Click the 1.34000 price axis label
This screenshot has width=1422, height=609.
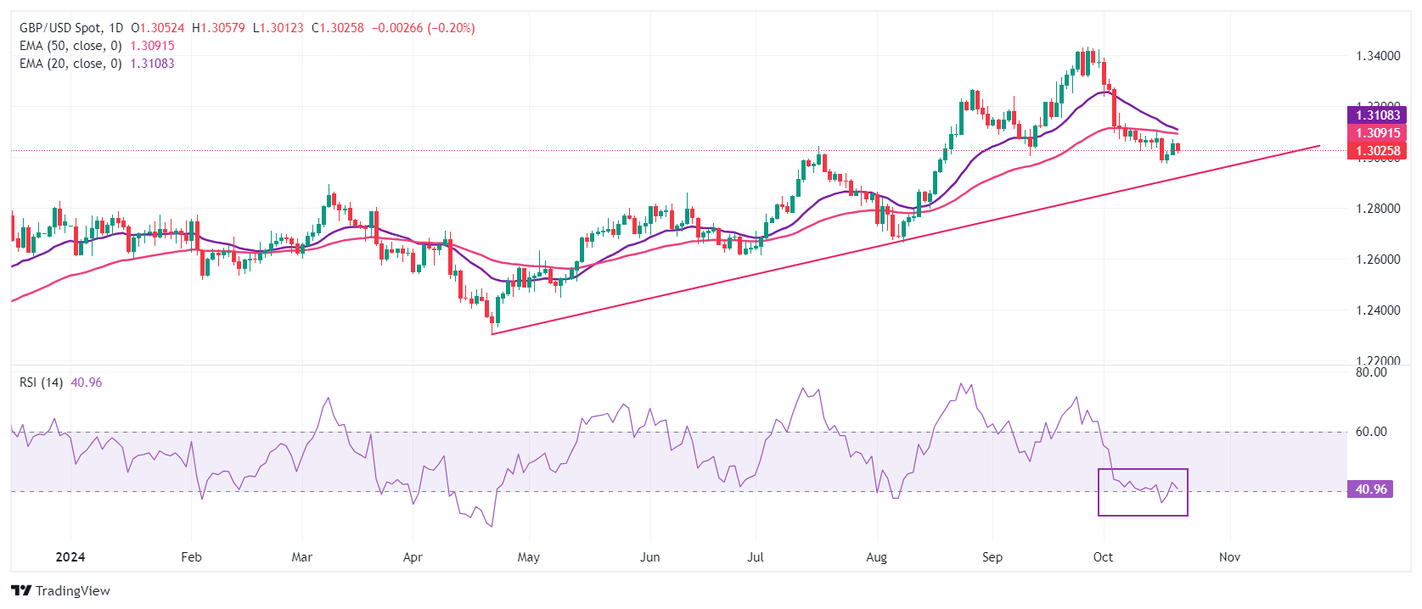pos(1378,56)
